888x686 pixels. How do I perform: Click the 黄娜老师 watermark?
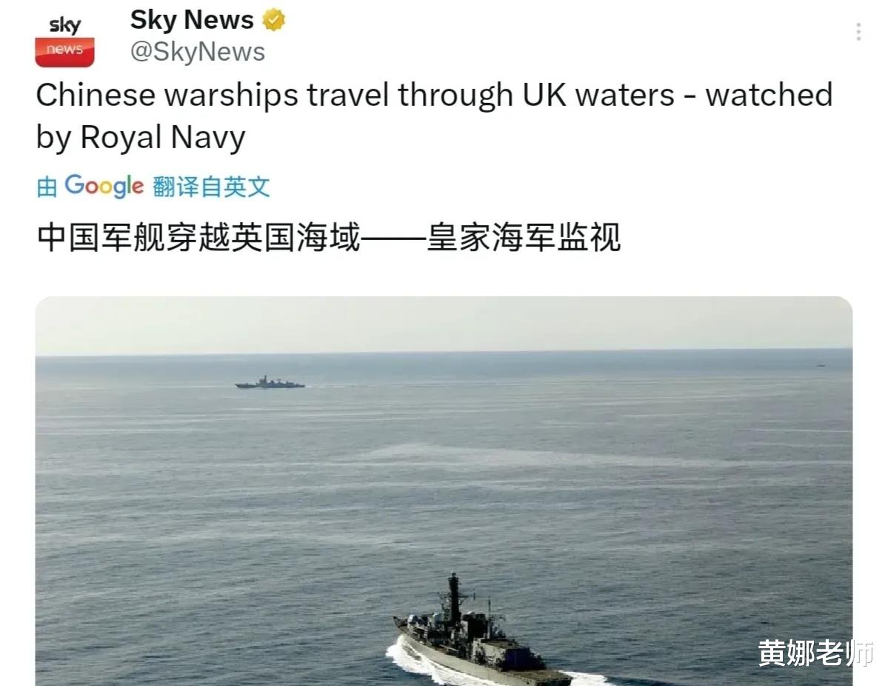coord(815,653)
